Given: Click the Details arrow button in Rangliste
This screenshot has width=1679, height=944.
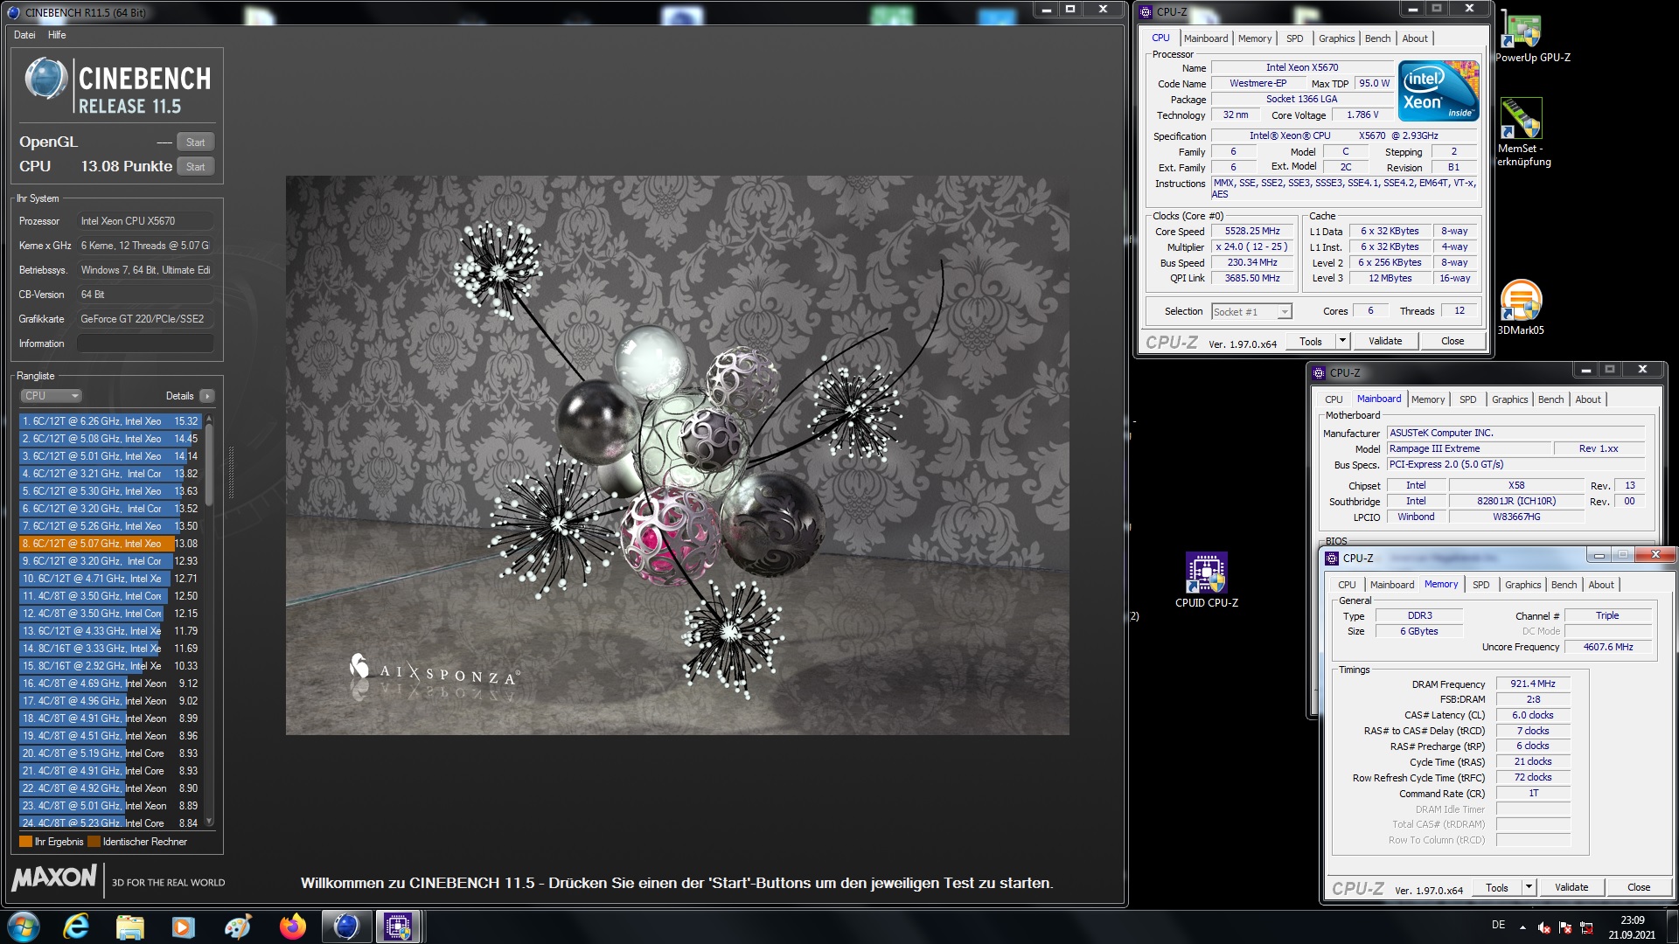Looking at the screenshot, I should pos(207,396).
